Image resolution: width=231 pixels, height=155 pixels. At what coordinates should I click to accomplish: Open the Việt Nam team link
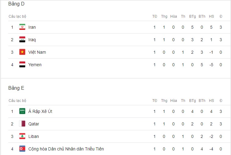37,52
